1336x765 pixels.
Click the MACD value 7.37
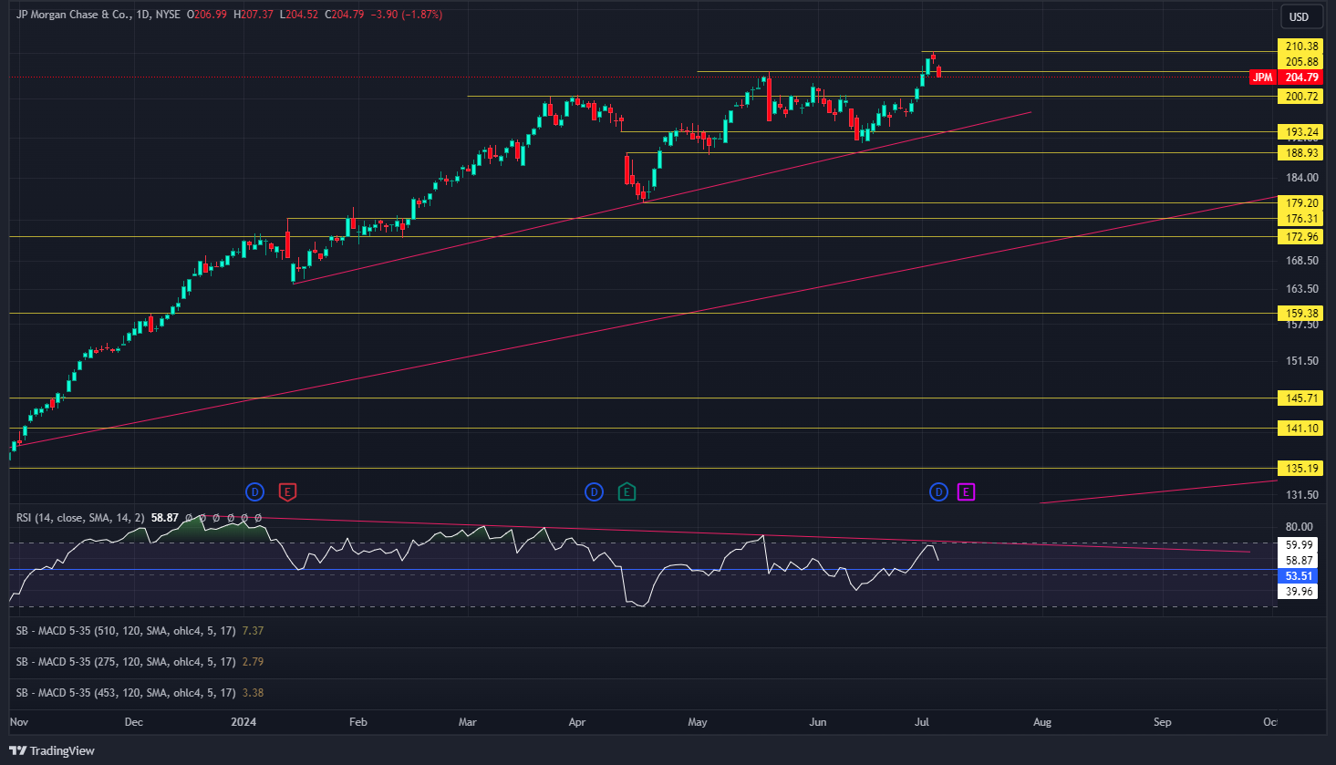point(253,630)
